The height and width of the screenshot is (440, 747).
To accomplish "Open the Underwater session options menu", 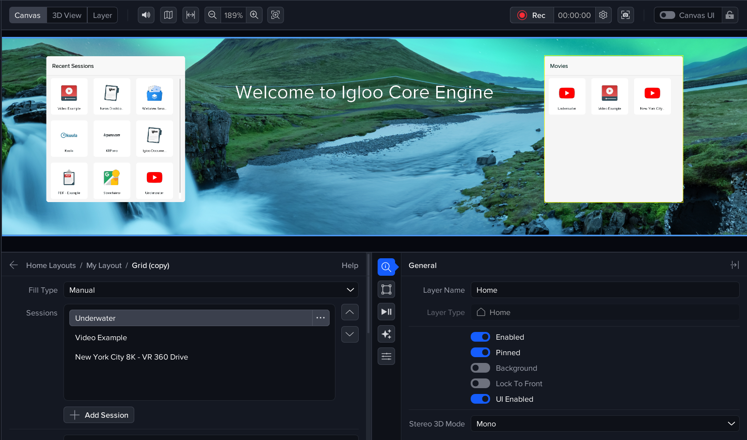I will coord(320,318).
